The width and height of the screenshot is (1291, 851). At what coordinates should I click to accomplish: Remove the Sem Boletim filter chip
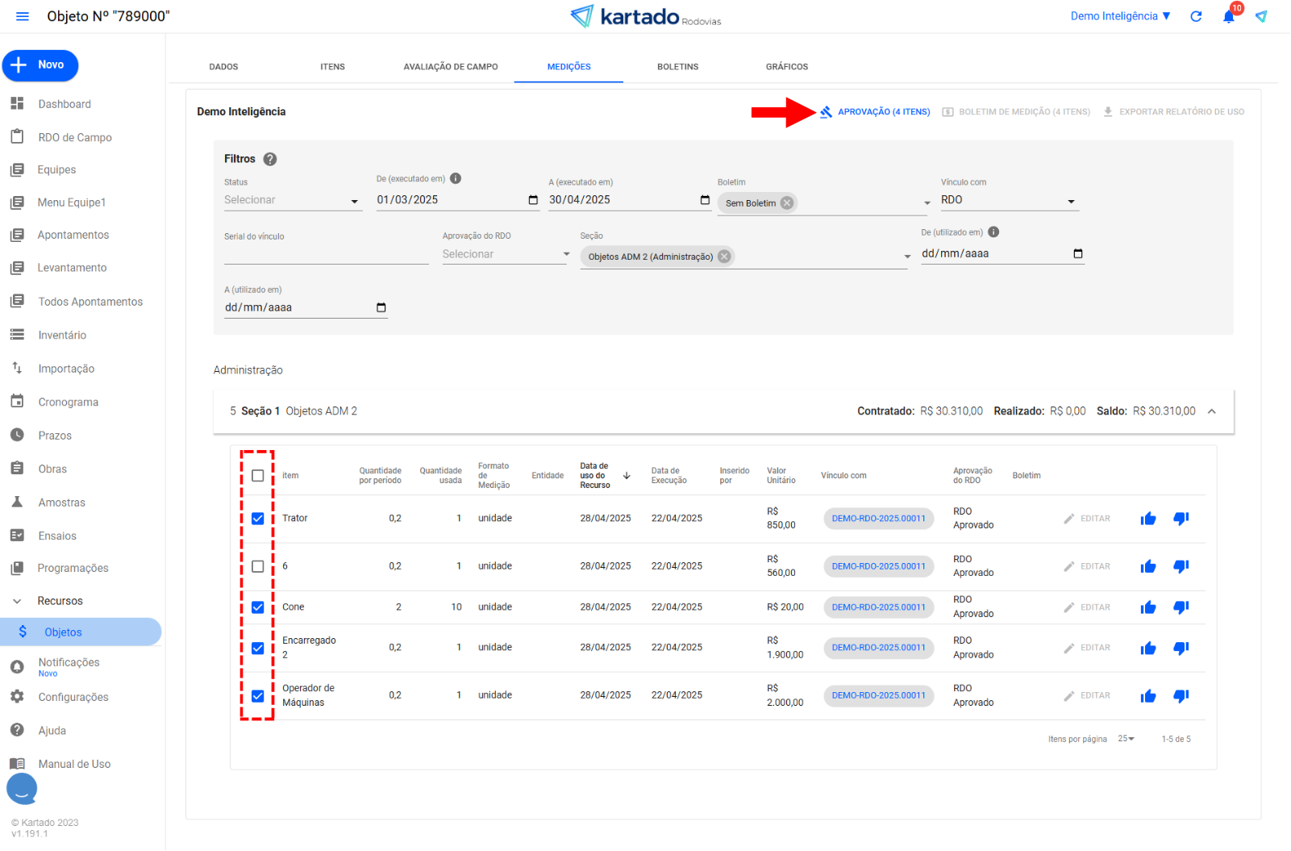pyautogui.click(x=787, y=203)
